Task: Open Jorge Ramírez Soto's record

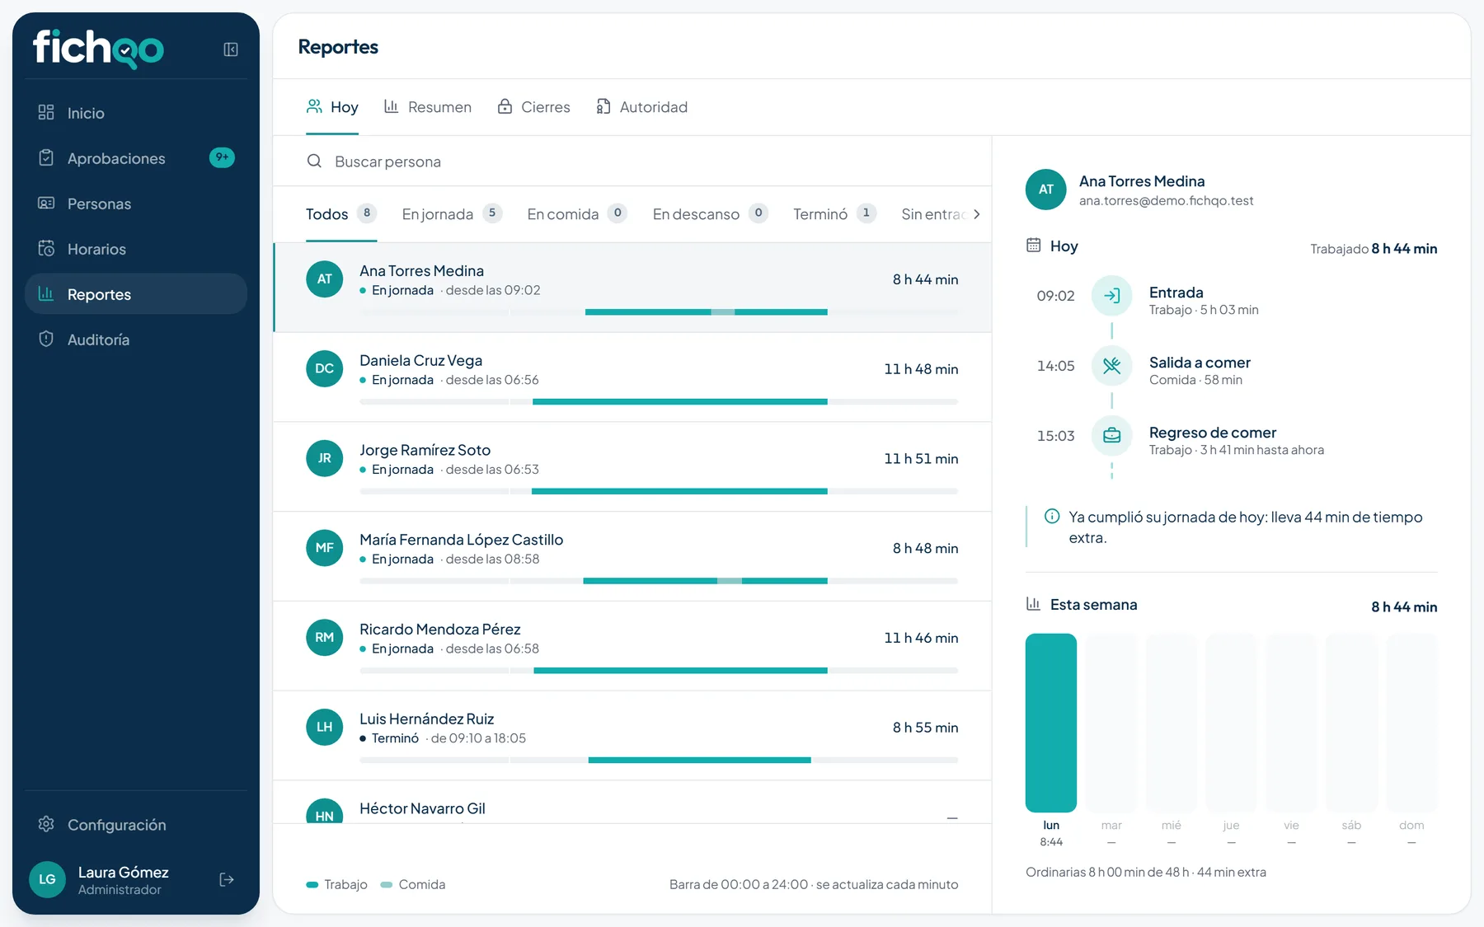Action: (632, 467)
